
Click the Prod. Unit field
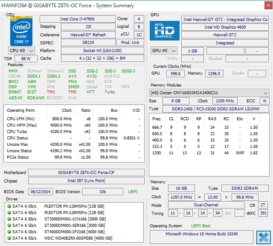click(x=130, y=43)
